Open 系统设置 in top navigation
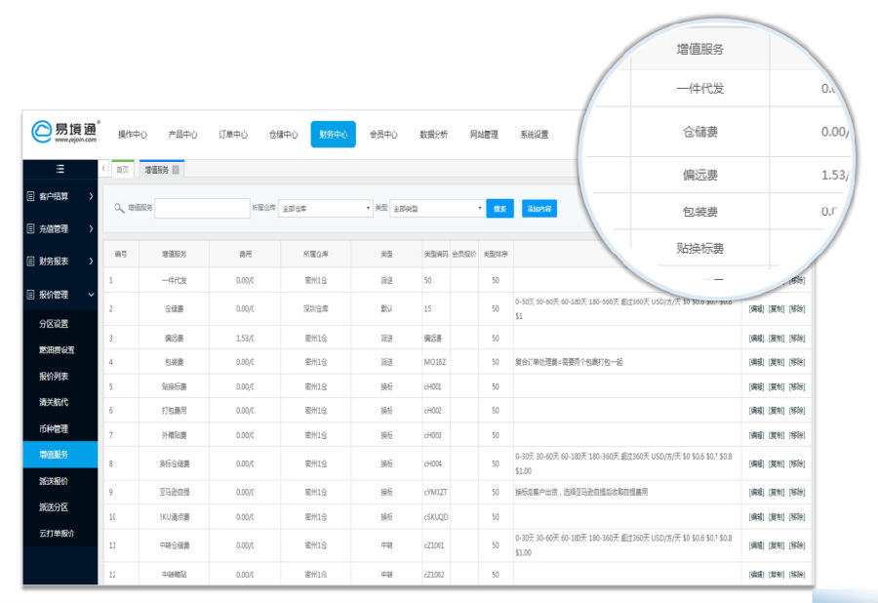The image size is (878, 603). pos(535,135)
